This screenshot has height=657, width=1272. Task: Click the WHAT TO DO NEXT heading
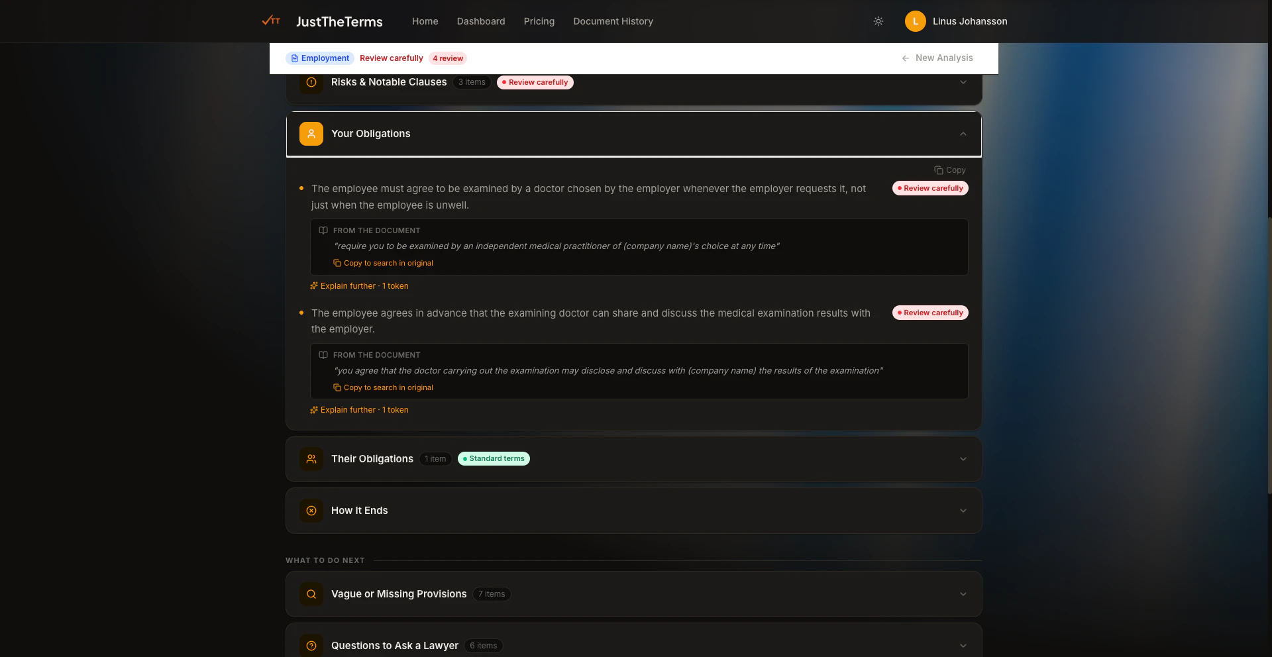[325, 560]
